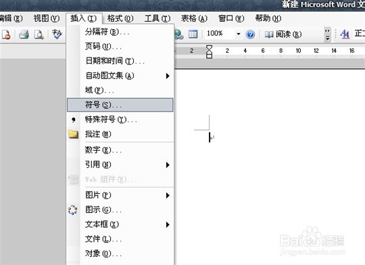This screenshot has width=365, height=265.
Task: Expand 文本框(X) submenu
Action: tap(120, 224)
